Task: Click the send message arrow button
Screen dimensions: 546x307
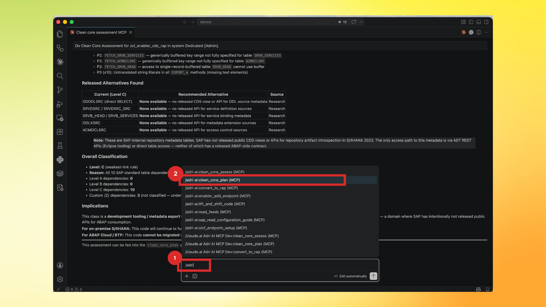Action: pyautogui.click(x=373, y=276)
